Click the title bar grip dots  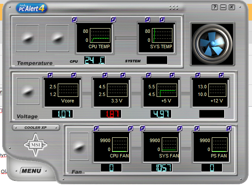pyautogui.click(x=174, y=8)
